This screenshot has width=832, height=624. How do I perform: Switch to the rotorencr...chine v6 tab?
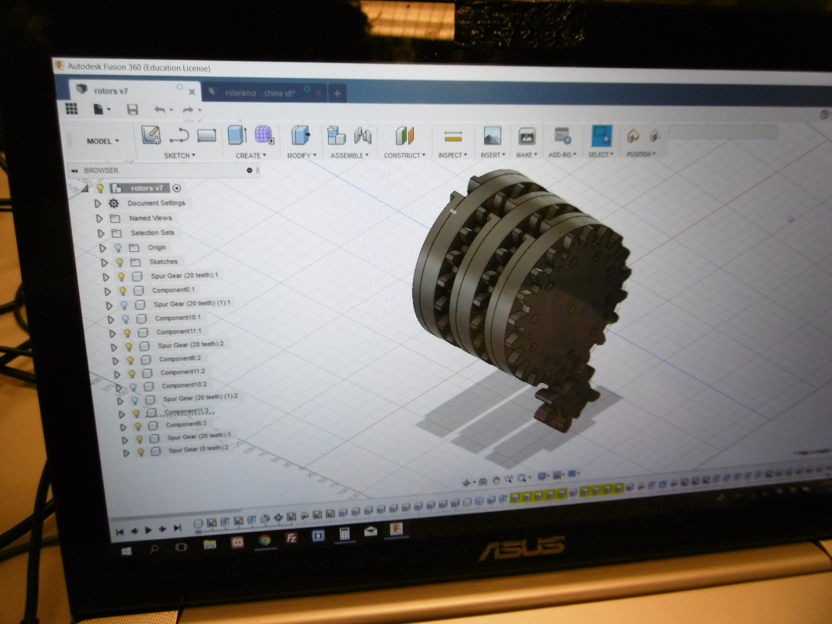[x=259, y=93]
